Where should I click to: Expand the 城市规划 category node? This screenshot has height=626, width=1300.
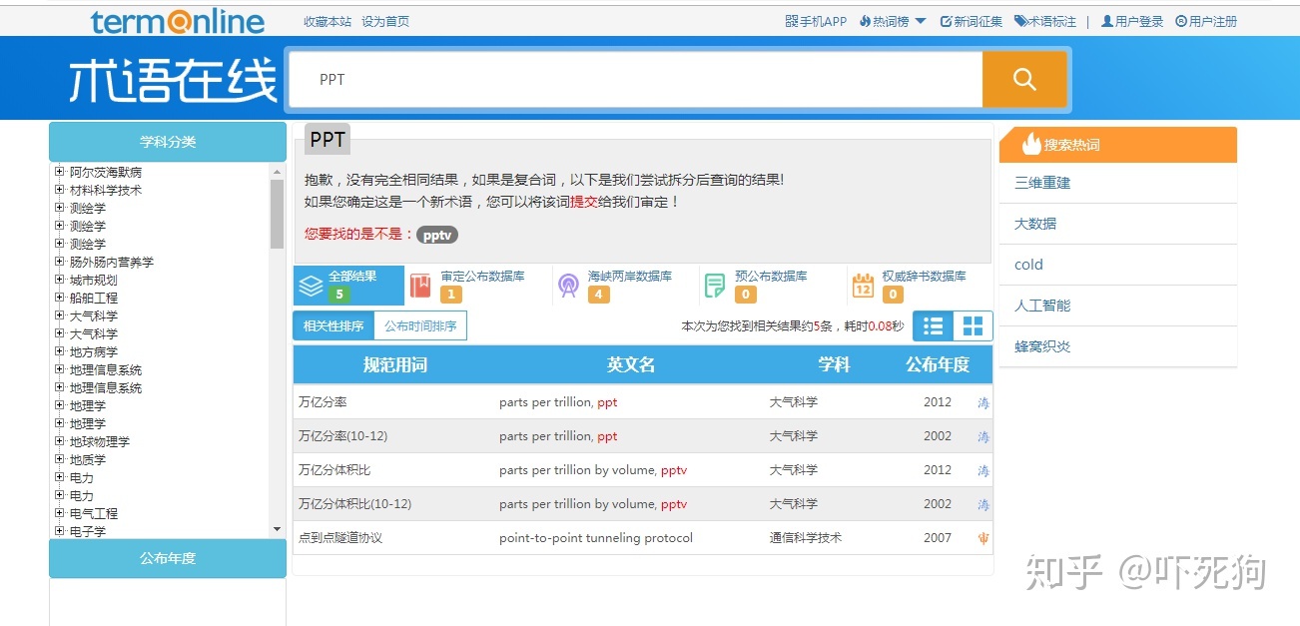pyautogui.click(x=59, y=280)
